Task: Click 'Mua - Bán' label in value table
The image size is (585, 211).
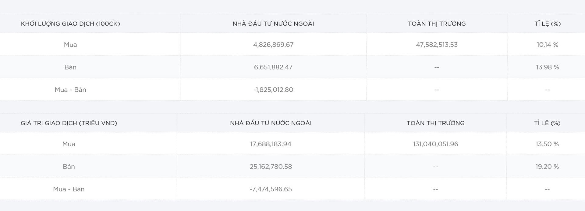Action: 69,189
